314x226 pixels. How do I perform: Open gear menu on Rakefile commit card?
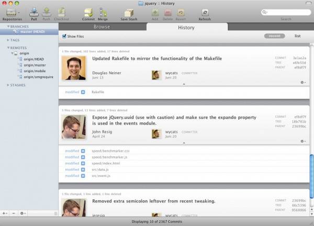[303, 82]
